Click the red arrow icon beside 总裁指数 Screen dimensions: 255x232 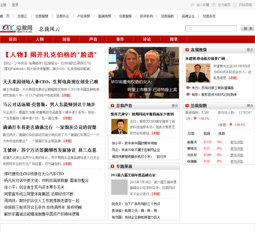[x=187, y=106]
